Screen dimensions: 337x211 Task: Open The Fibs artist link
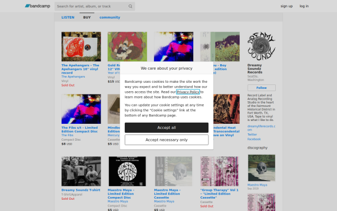tap(67, 135)
